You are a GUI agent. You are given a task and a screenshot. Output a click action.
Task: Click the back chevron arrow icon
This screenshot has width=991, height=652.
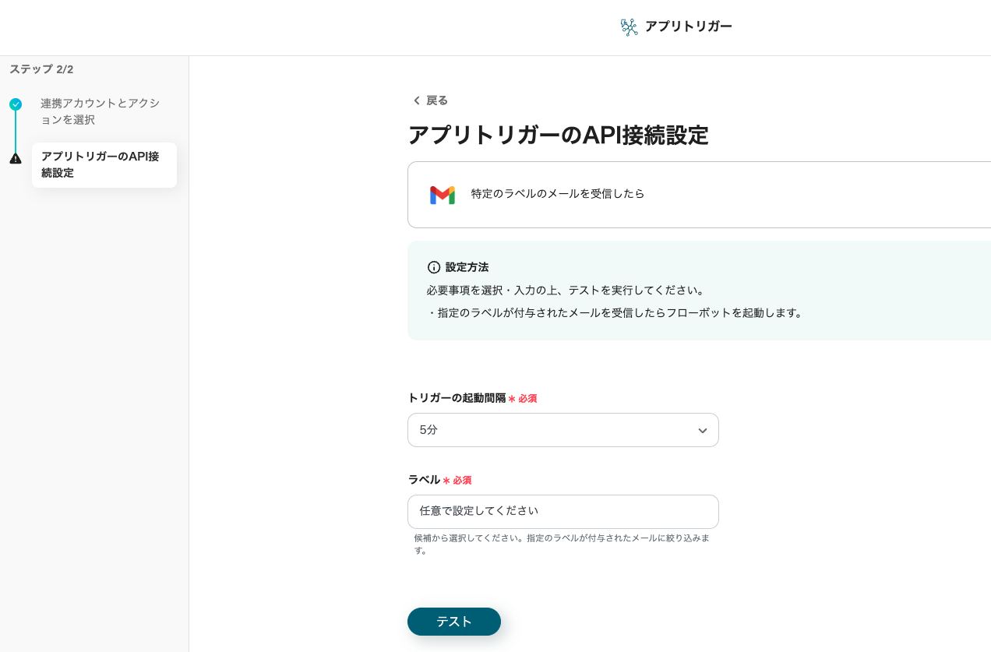(416, 100)
